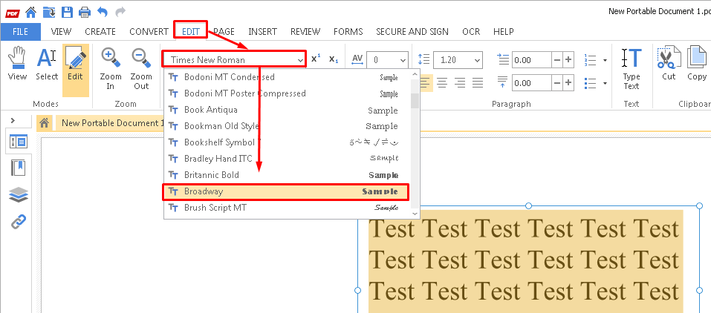Choose Bookman Old Style font
Screen dimensions: 711x313
[x=287, y=126]
